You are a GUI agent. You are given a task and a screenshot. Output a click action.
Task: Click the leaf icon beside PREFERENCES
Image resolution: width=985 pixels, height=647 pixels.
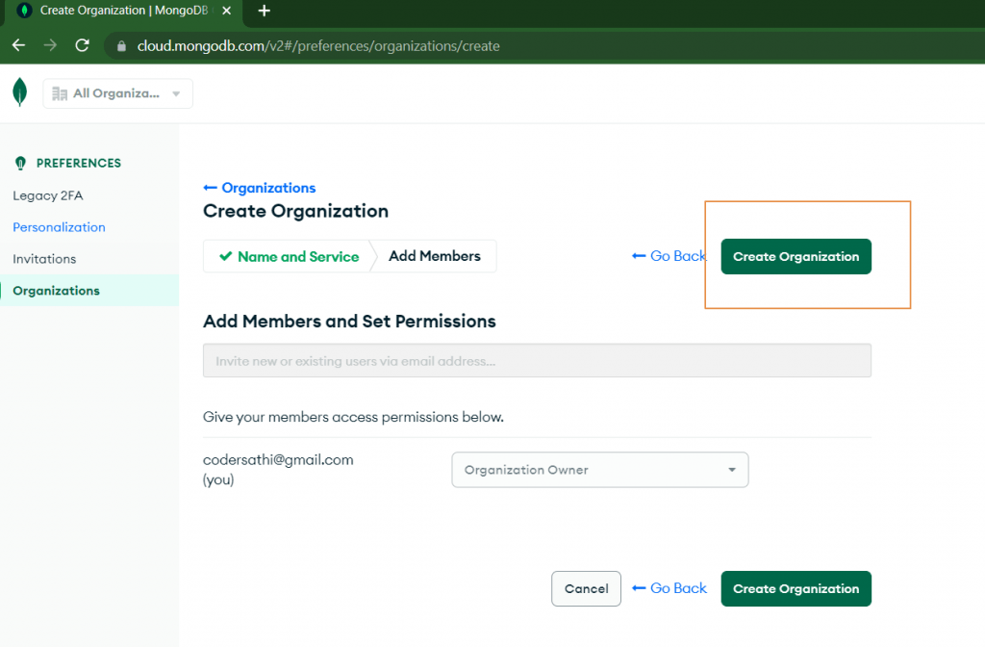click(x=21, y=164)
